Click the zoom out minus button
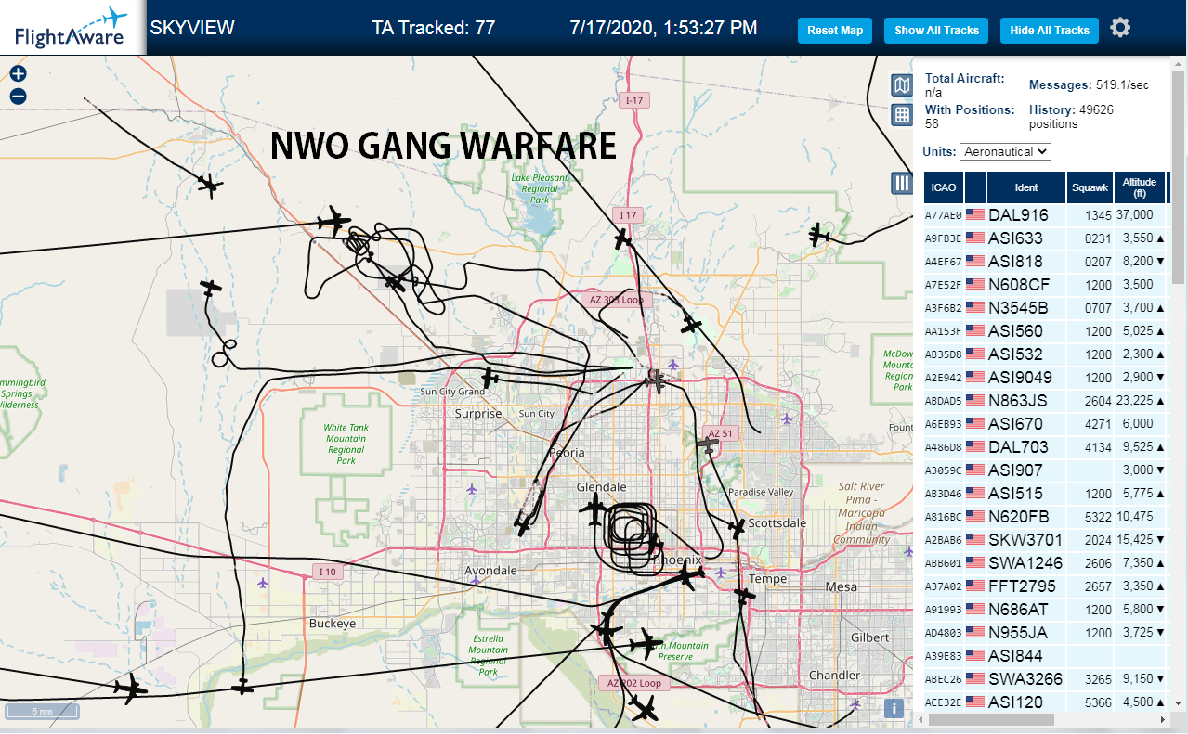The width and height of the screenshot is (1188, 734). coord(19,97)
